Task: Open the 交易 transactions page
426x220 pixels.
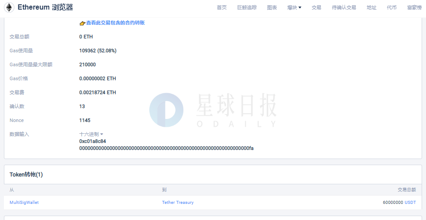Action: point(317,7)
